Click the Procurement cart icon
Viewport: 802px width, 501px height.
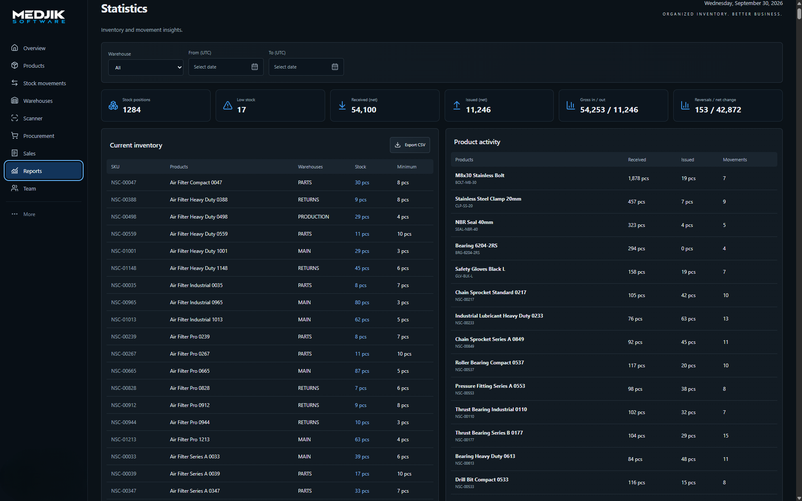coord(15,136)
